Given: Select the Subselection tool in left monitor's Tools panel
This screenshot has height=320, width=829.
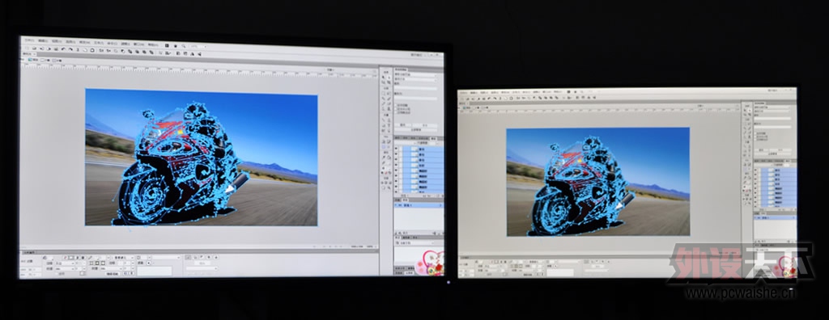Looking at the screenshot, I should [x=389, y=77].
